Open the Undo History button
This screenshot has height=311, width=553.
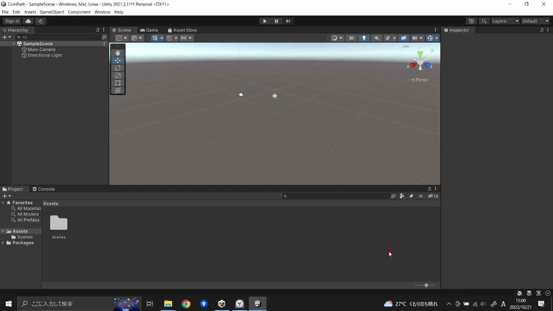pos(471,21)
